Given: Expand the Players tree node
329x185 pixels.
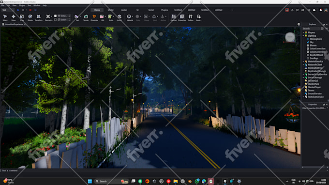Looking at the screenshot, I should [x=303, y=32].
